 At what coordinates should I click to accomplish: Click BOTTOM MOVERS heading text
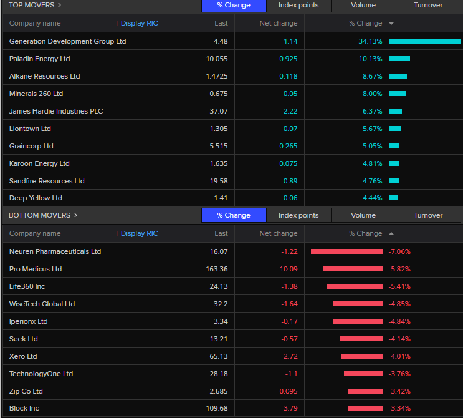(39, 215)
